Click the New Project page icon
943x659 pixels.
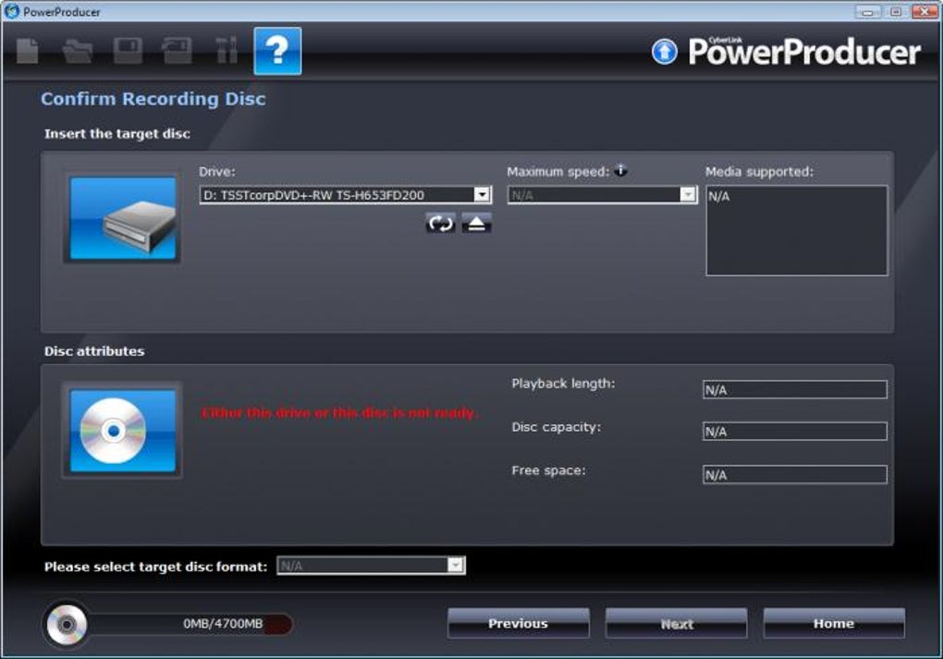[27, 51]
